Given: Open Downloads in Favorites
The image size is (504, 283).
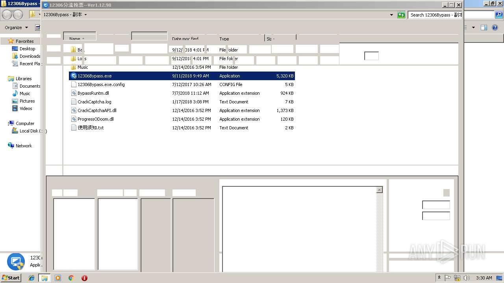Looking at the screenshot, I should (x=30, y=56).
